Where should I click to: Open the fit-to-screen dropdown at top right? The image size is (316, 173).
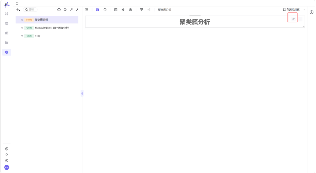pyautogui.click(x=294, y=10)
